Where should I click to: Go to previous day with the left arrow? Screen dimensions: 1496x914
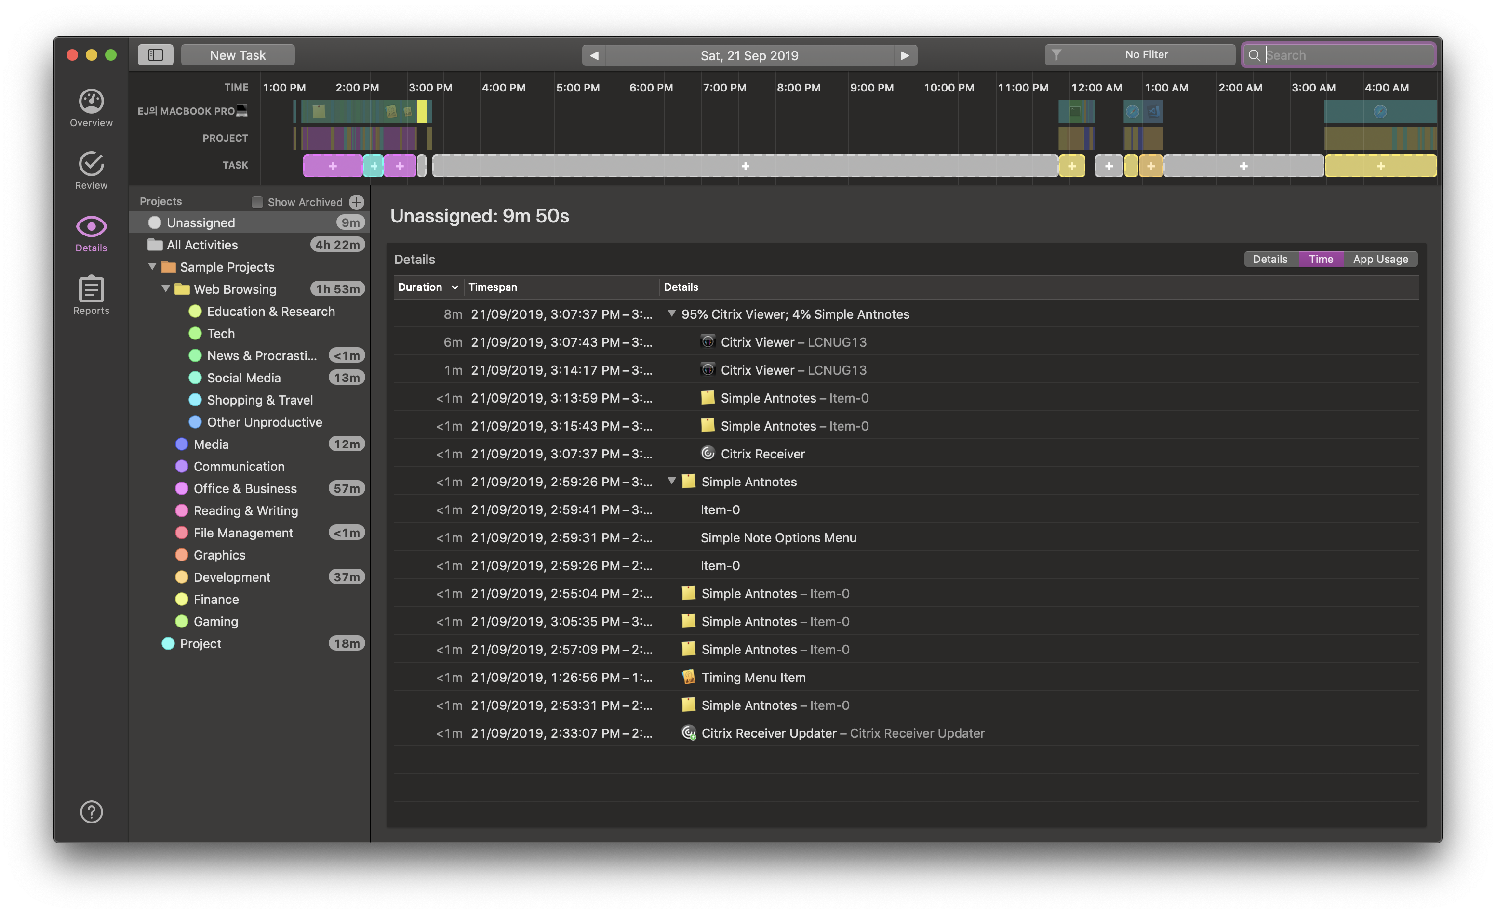[x=594, y=55]
